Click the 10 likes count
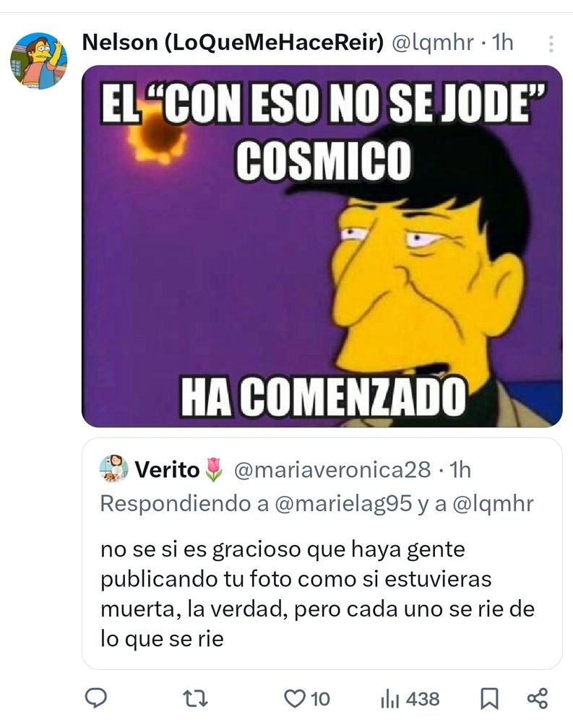573x722 pixels. coord(320,699)
